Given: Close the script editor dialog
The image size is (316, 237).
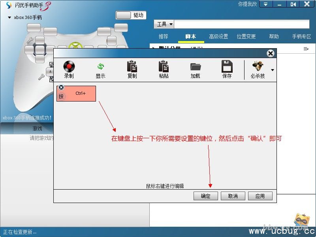Looking at the screenshot, I should click(271, 53).
